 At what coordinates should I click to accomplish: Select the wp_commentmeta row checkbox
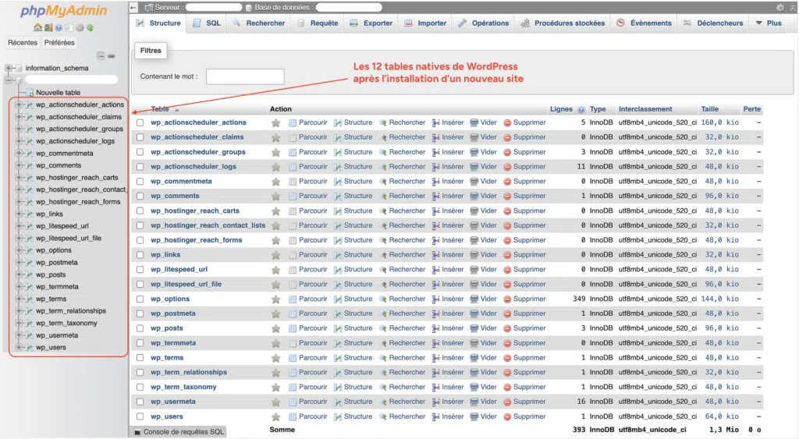tap(140, 182)
